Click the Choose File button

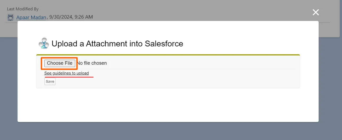coord(59,63)
